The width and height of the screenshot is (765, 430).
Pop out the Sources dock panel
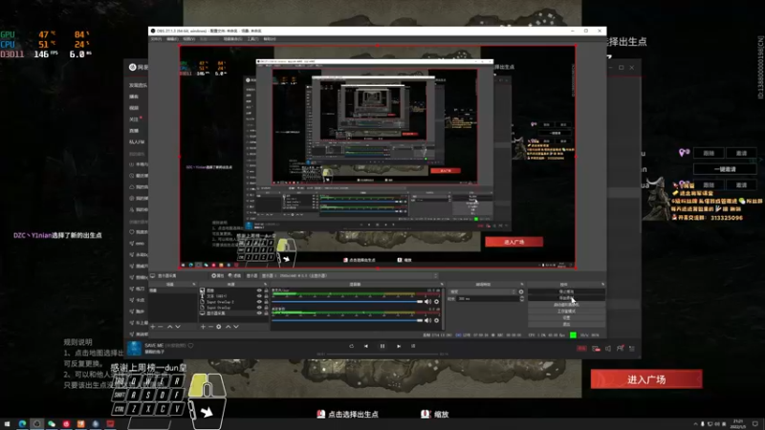tap(266, 284)
